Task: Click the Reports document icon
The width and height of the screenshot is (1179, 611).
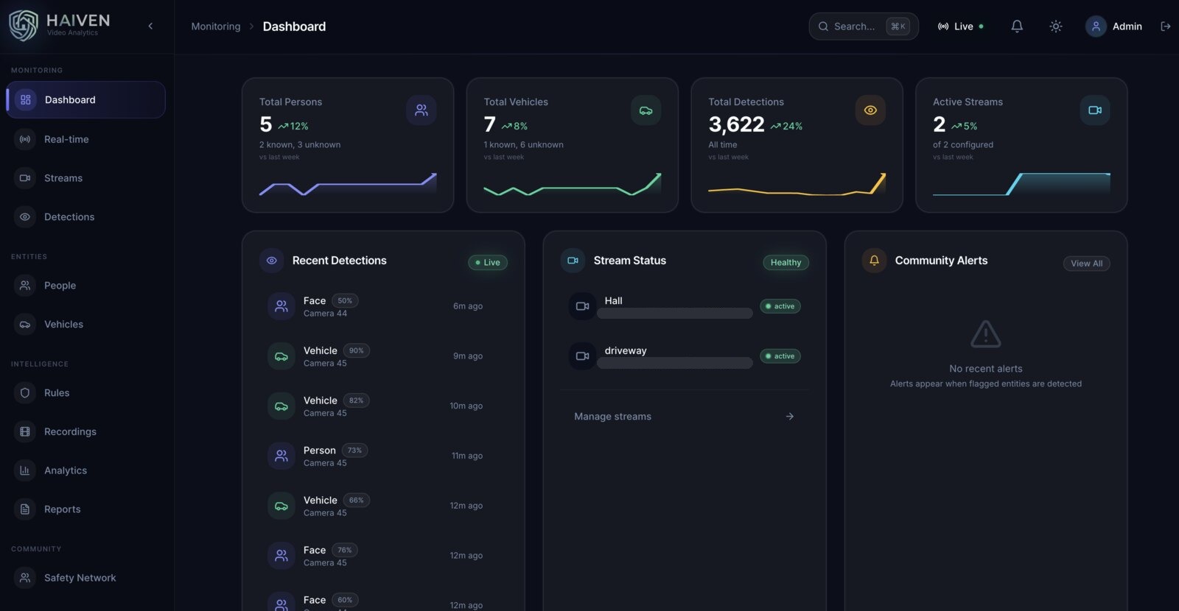Action: click(x=25, y=509)
